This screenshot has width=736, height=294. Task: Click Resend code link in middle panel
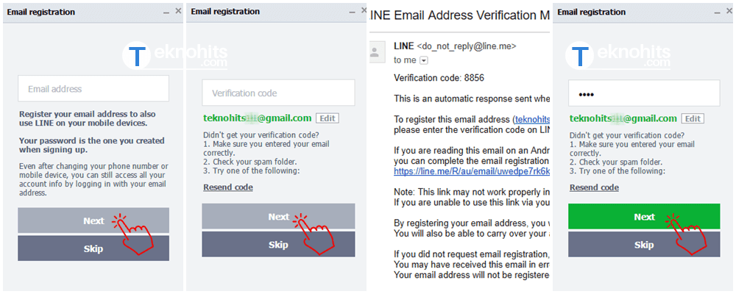click(x=228, y=187)
